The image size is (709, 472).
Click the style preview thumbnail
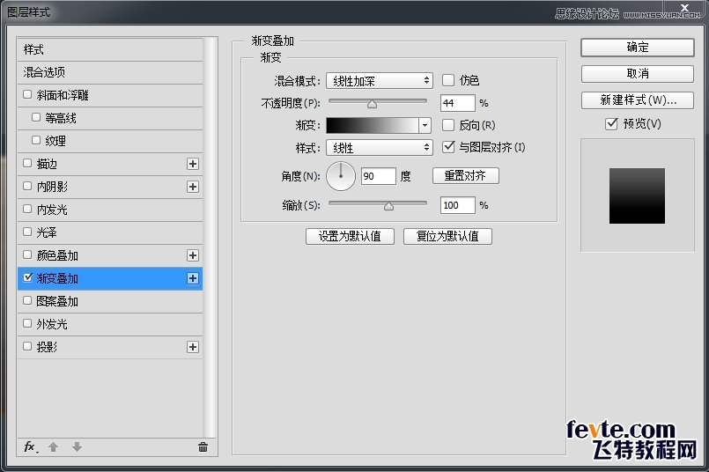coord(637,195)
